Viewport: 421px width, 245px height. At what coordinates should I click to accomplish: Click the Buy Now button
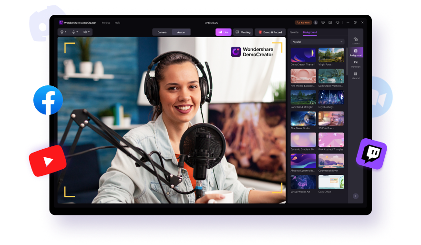(303, 23)
